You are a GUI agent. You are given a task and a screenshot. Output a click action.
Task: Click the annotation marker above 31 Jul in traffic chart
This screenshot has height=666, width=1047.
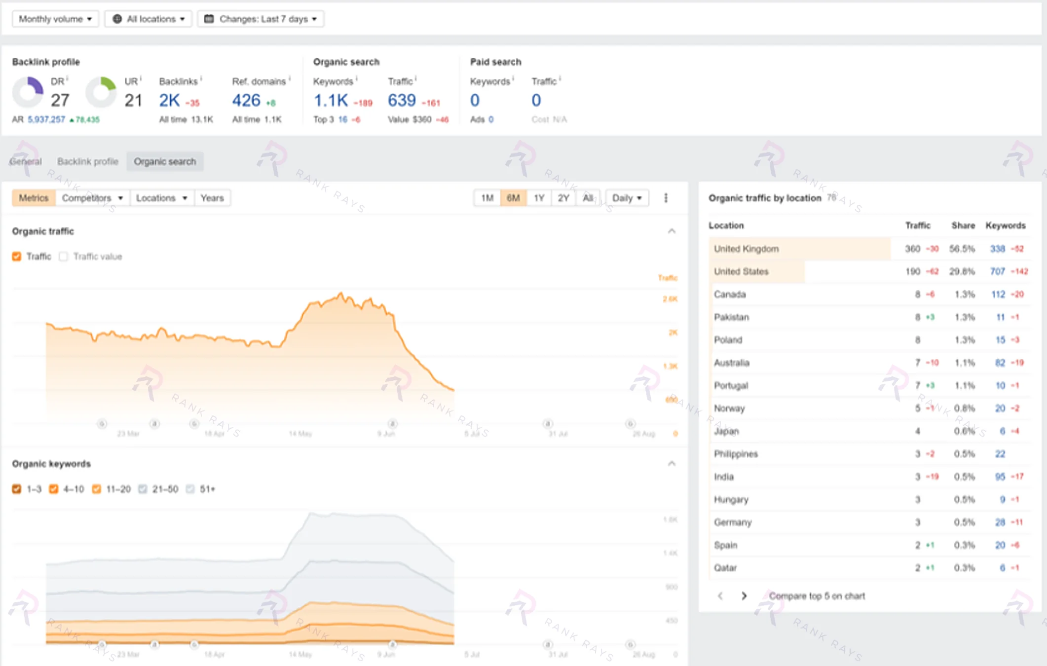coord(548,423)
